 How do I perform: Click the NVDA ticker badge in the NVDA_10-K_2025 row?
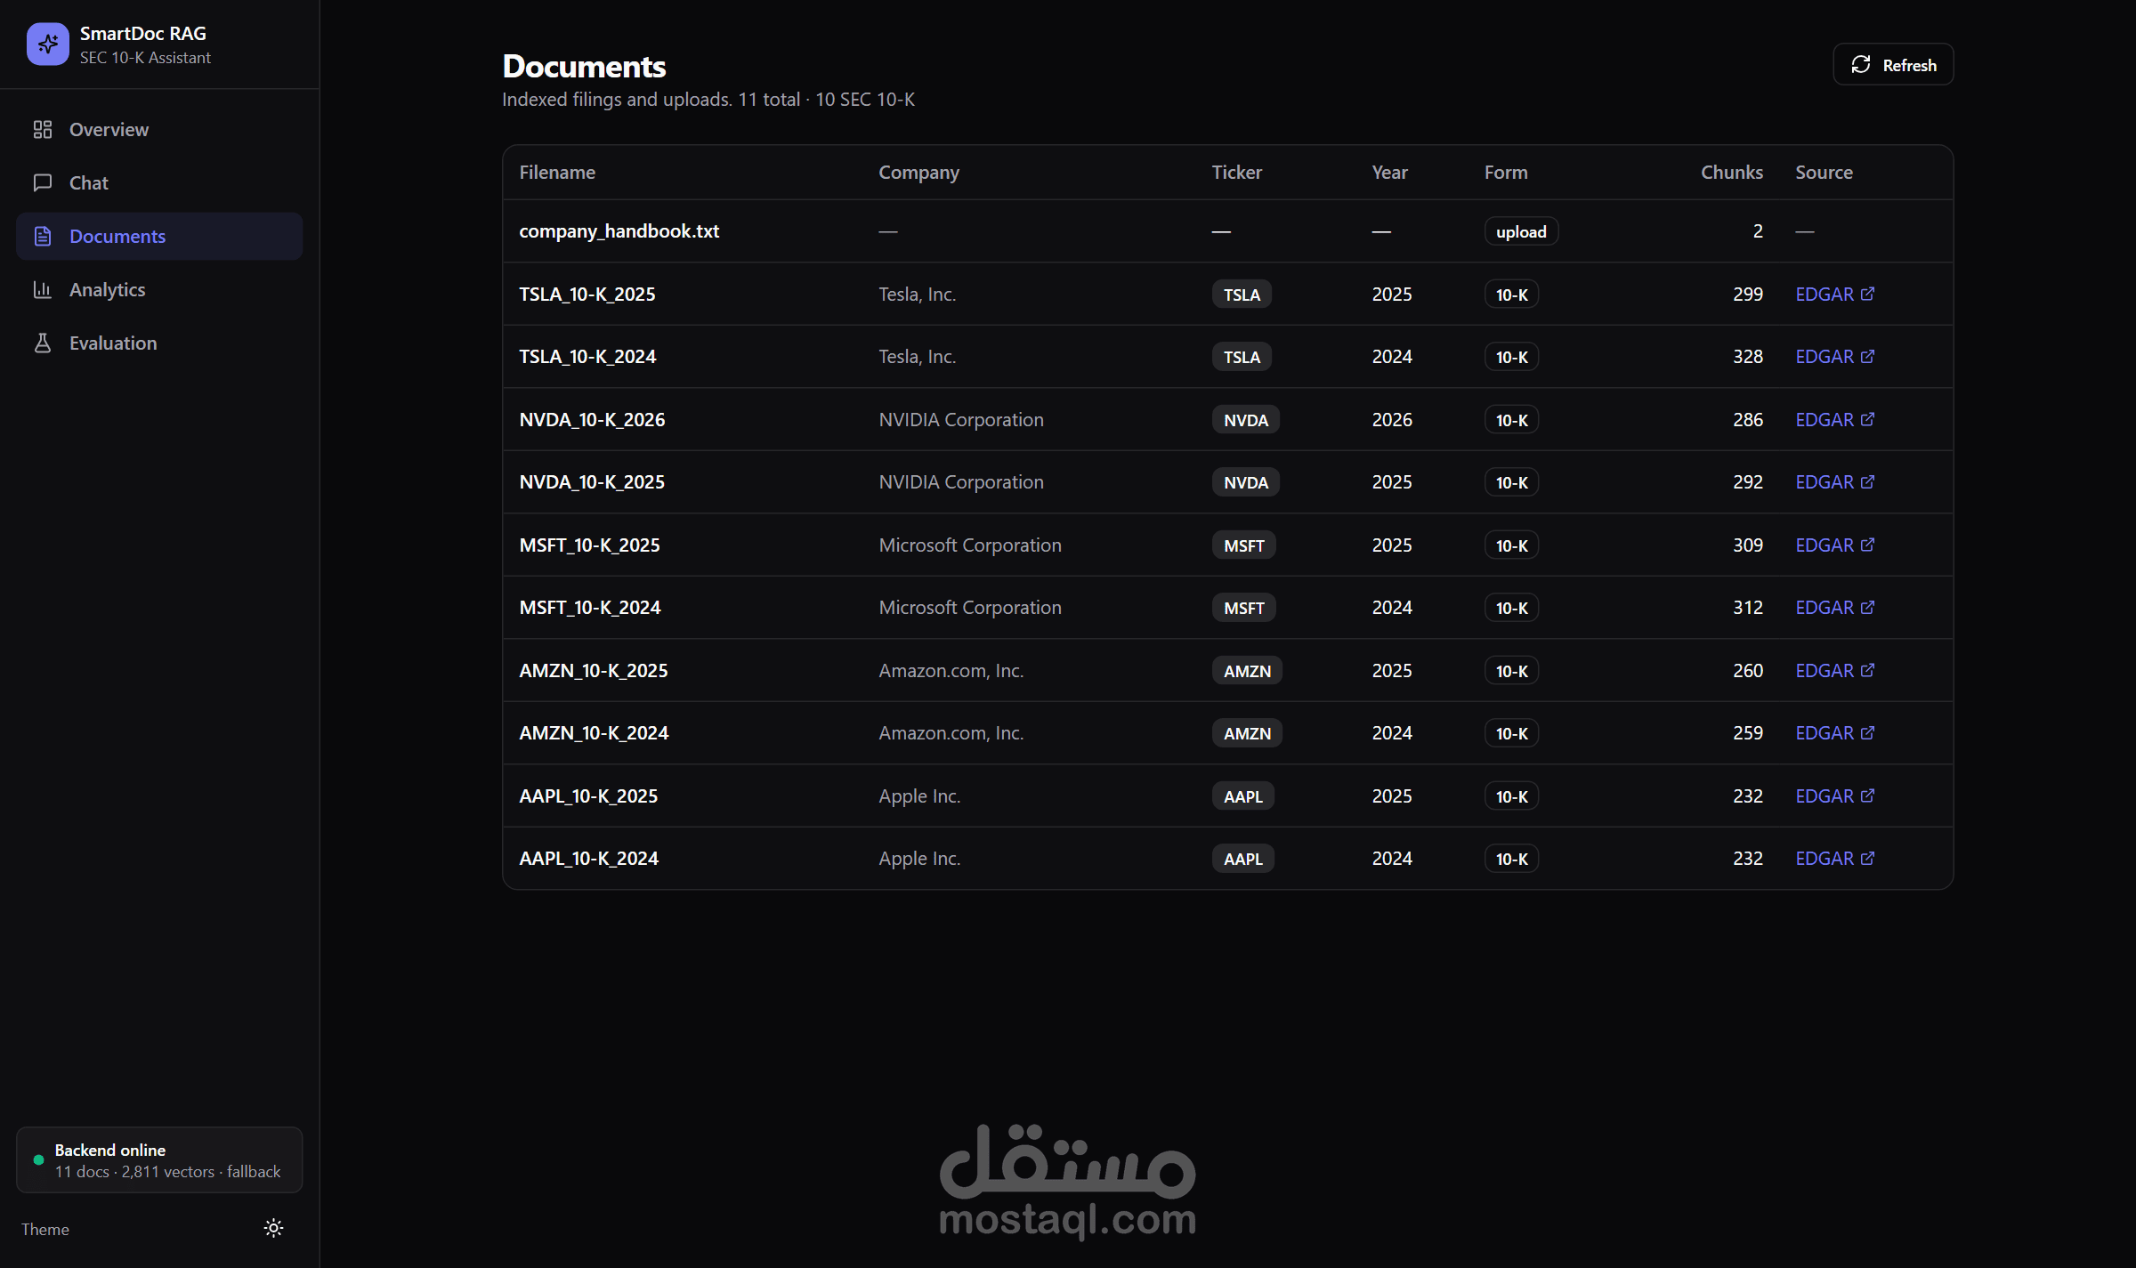(1245, 482)
